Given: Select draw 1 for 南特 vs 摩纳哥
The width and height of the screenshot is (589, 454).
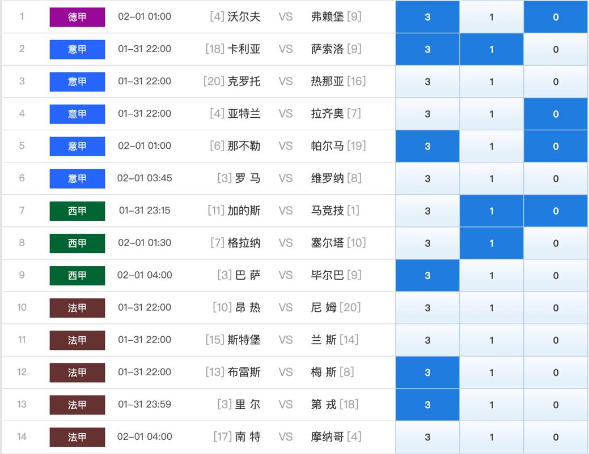Looking at the screenshot, I should tap(491, 436).
